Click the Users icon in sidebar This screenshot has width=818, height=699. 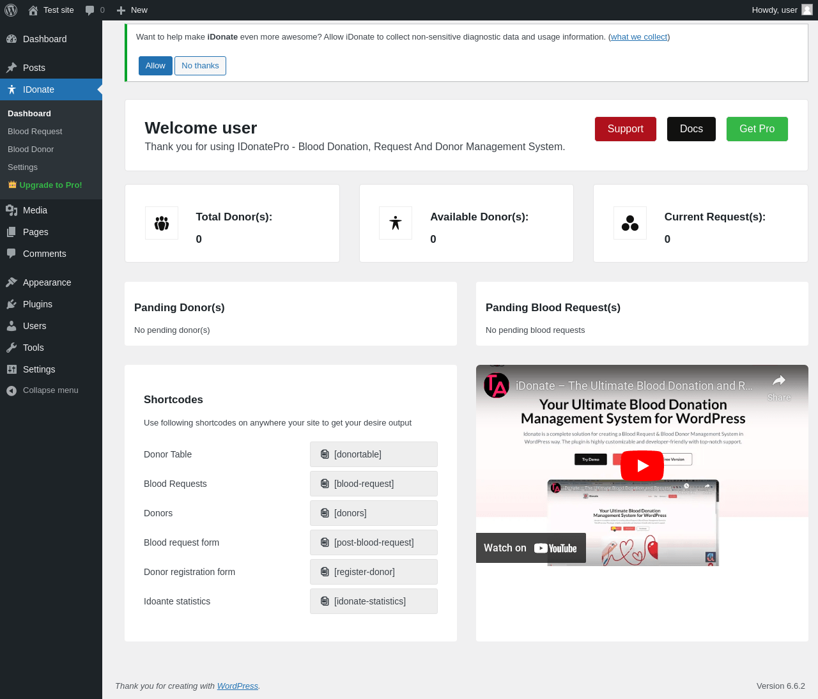12,326
